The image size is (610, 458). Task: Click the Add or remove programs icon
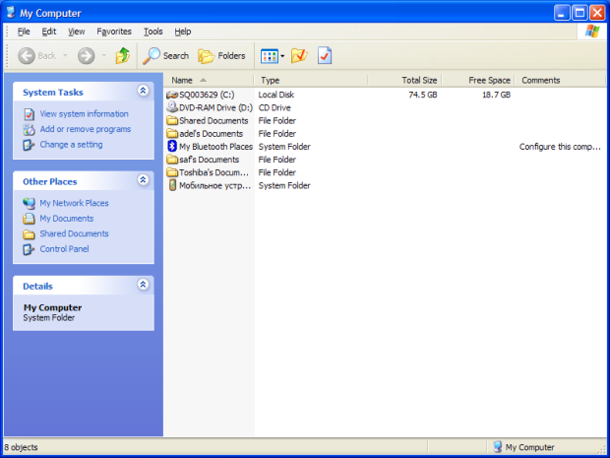pyautogui.click(x=29, y=129)
